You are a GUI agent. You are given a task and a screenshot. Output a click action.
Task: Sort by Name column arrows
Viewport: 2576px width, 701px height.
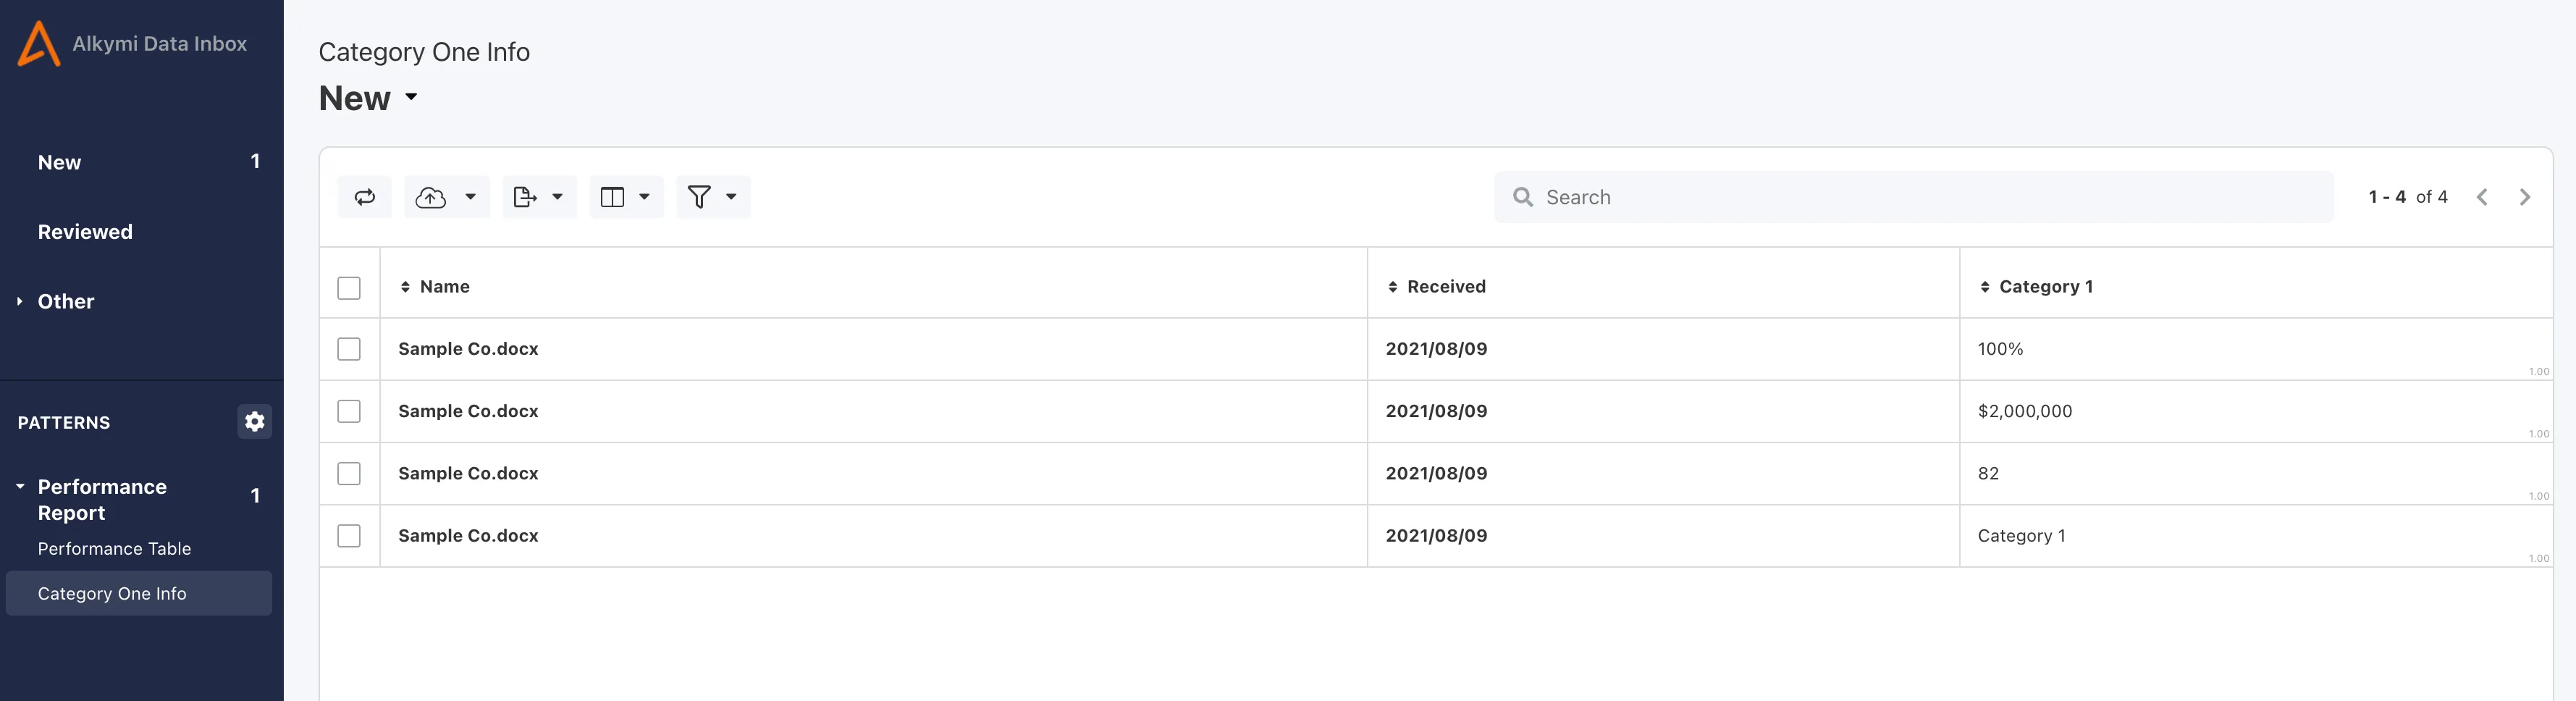[x=405, y=287]
